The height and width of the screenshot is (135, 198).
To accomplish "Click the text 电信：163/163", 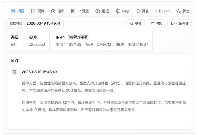I will (69, 44).
